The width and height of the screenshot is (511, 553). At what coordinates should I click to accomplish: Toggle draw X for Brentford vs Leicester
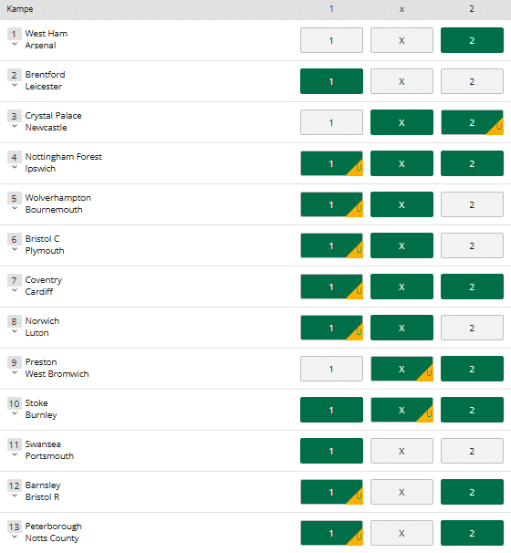coord(401,81)
